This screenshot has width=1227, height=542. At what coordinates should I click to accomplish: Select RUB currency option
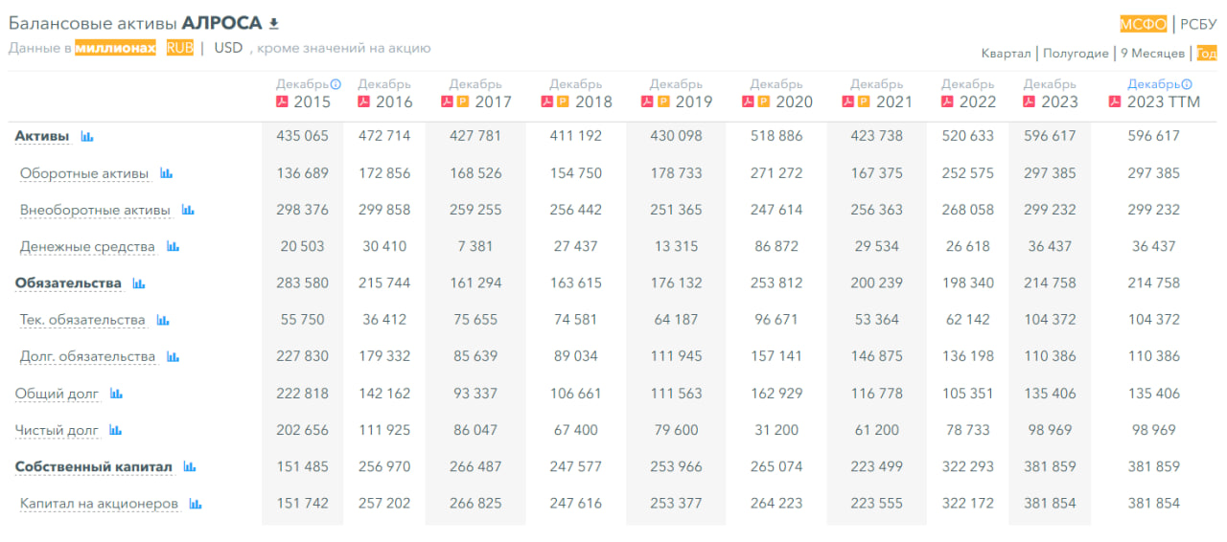click(179, 48)
